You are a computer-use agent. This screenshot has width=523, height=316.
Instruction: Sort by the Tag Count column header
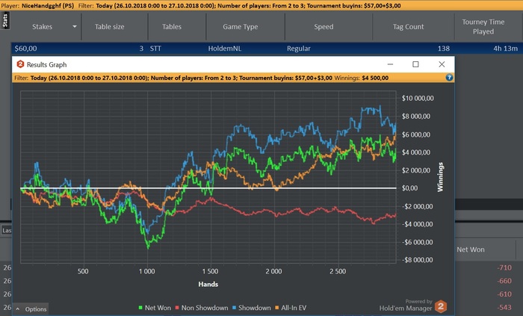point(408,27)
